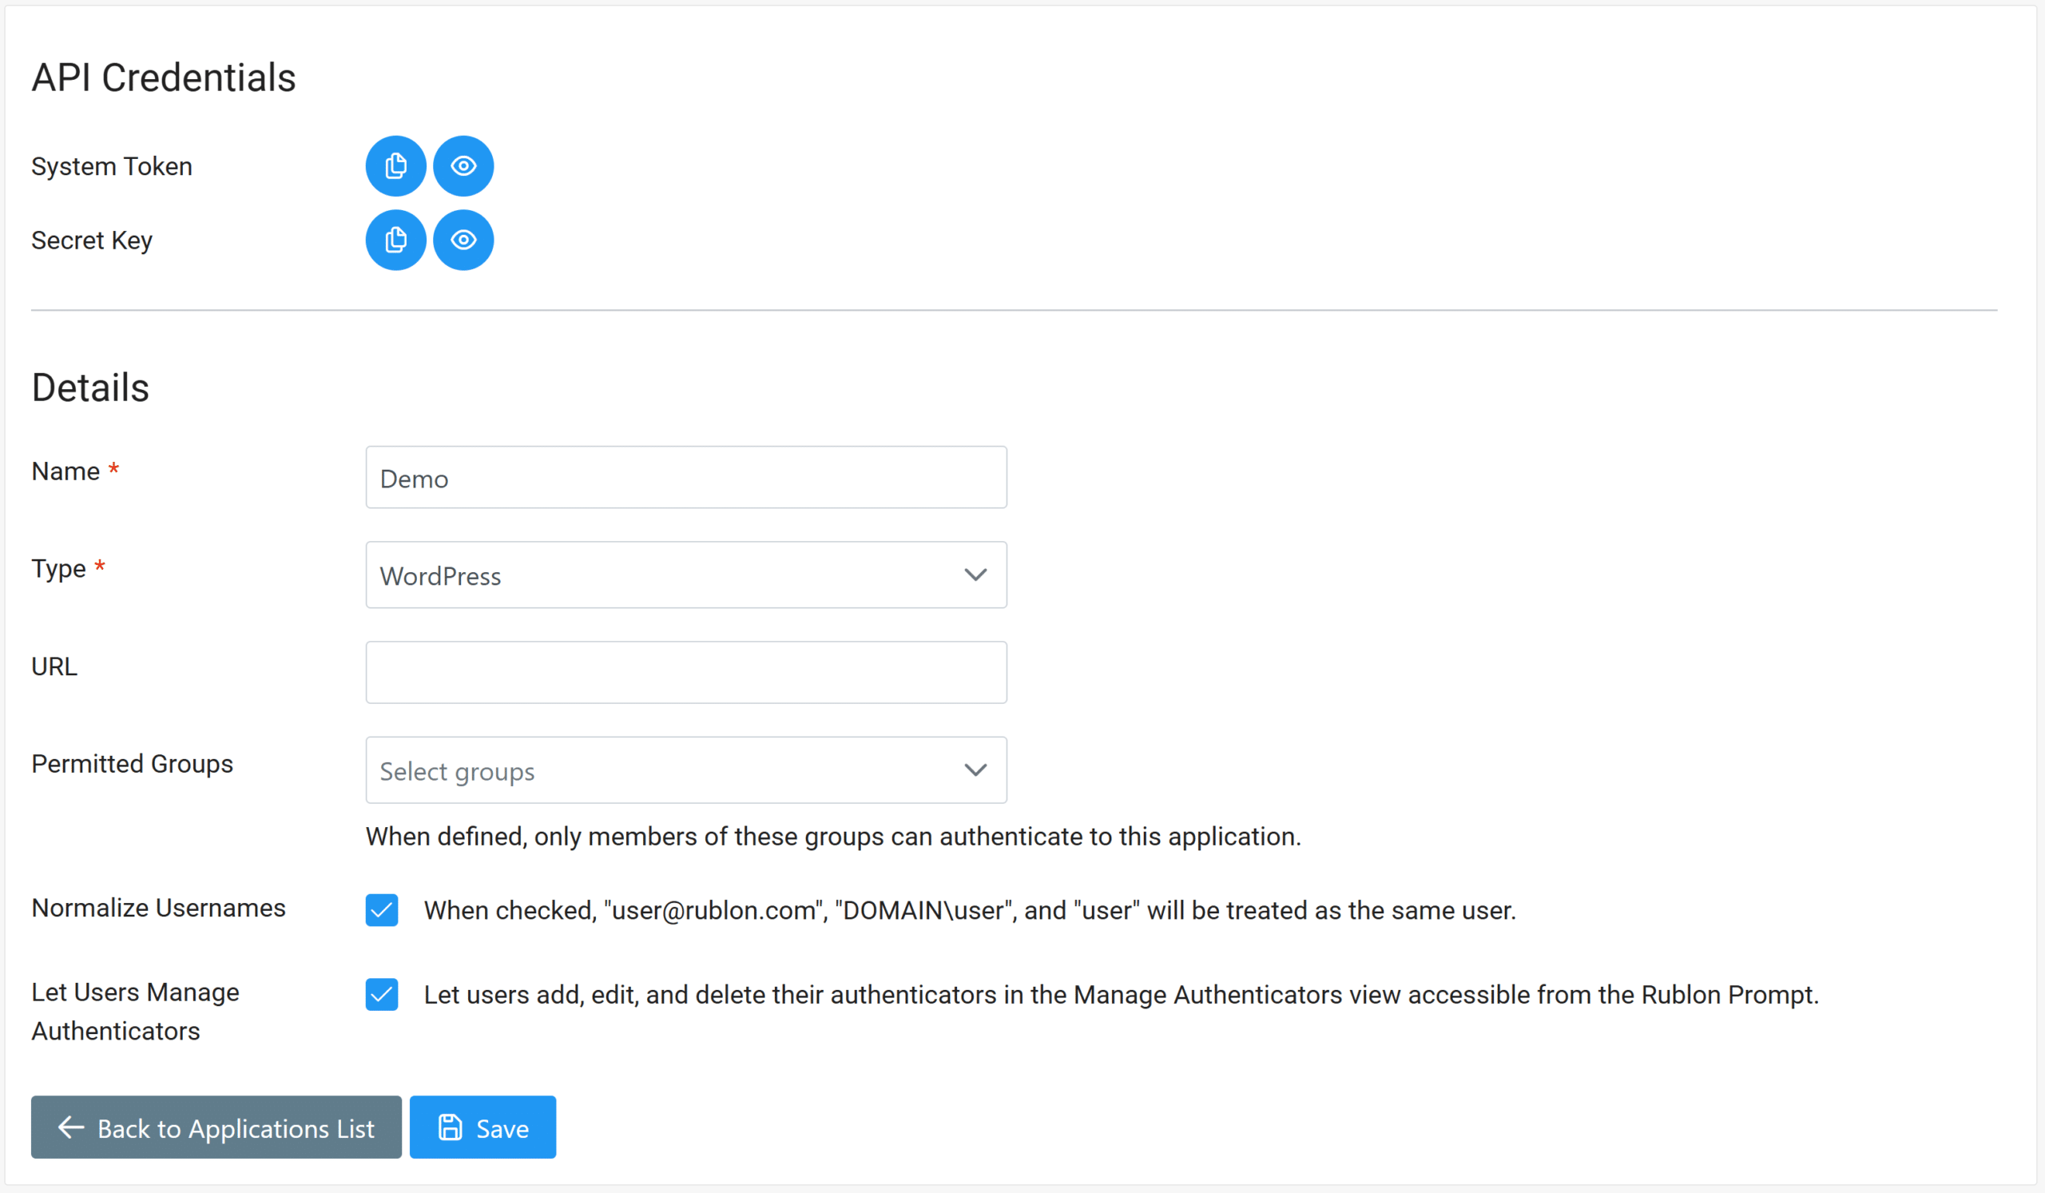Expand the Permitted Groups select box
Image resolution: width=2045 pixels, height=1193 pixels.
point(685,770)
